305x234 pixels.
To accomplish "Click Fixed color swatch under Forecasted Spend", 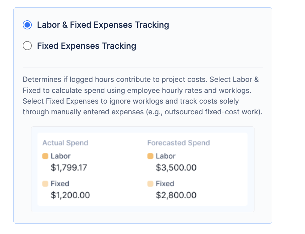I will (x=150, y=184).
